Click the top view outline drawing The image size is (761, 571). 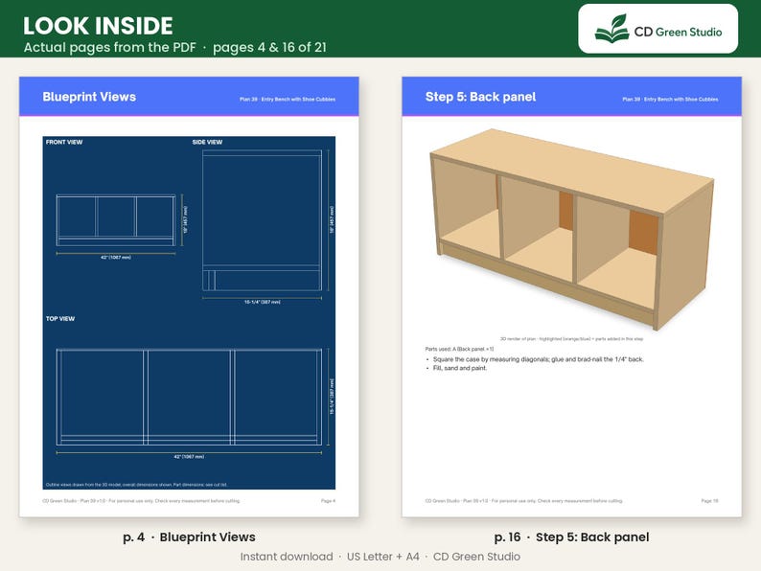click(x=189, y=397)
